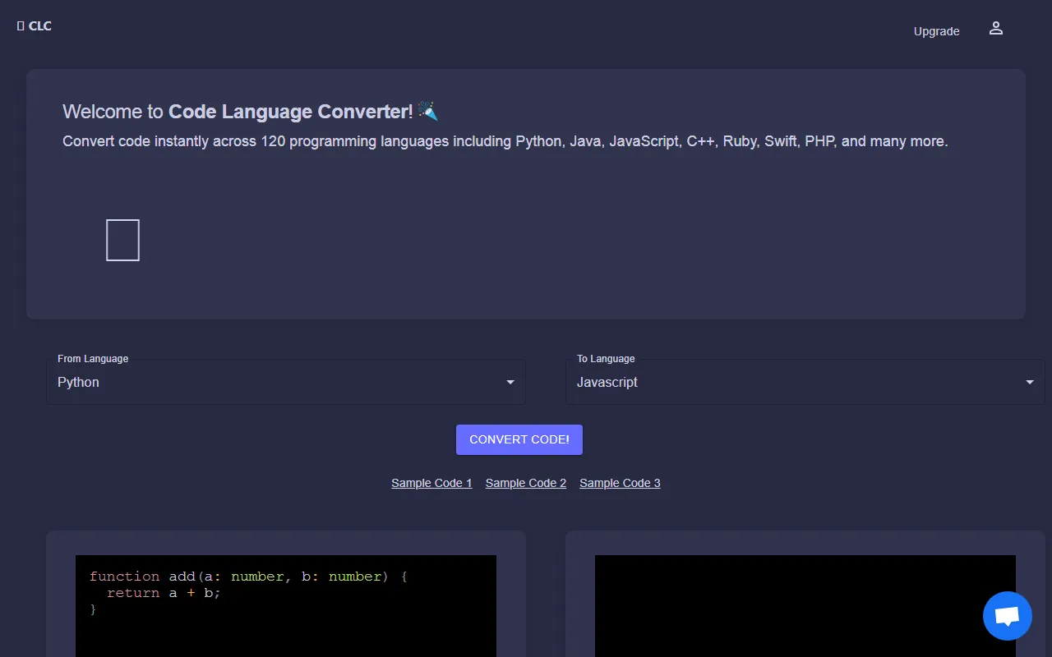Open the To Language chevron arrow

click(1029, 382)
